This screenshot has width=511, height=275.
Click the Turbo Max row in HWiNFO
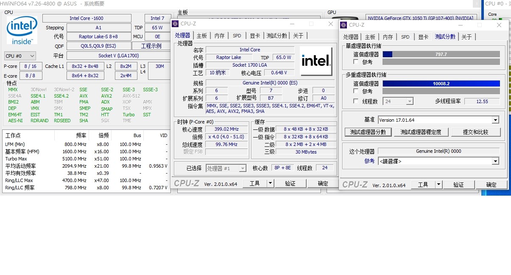pos(87,159)
